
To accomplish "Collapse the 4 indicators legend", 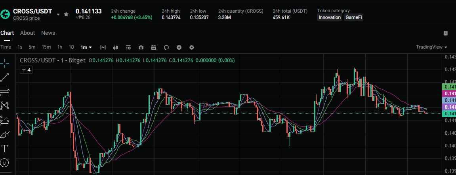I will [26, 70].
